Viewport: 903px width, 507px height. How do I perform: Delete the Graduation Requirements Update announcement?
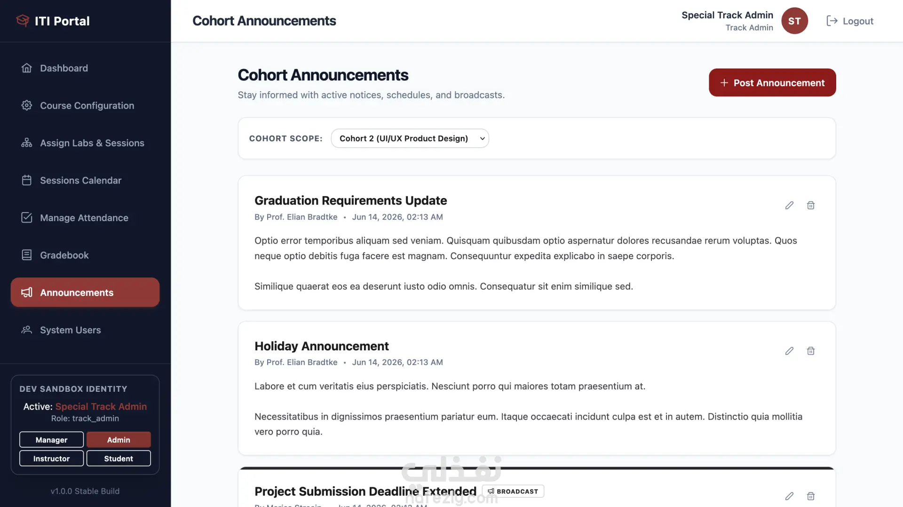coord(811,206)
